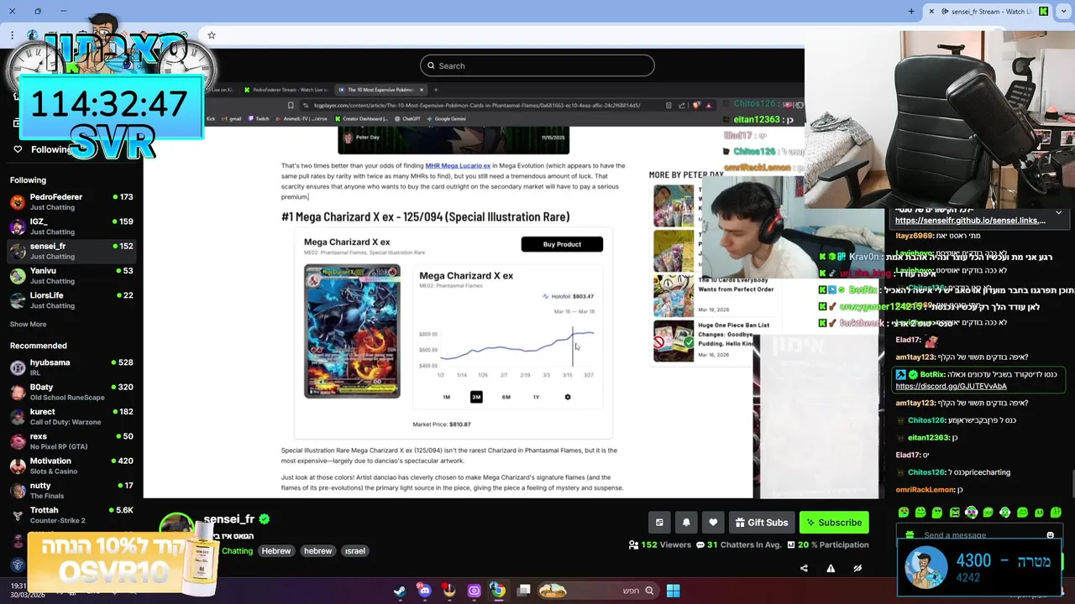Click the verified badge next to sensei_fr
This screenshot has width=1075, height=604.
coord(264,519)
